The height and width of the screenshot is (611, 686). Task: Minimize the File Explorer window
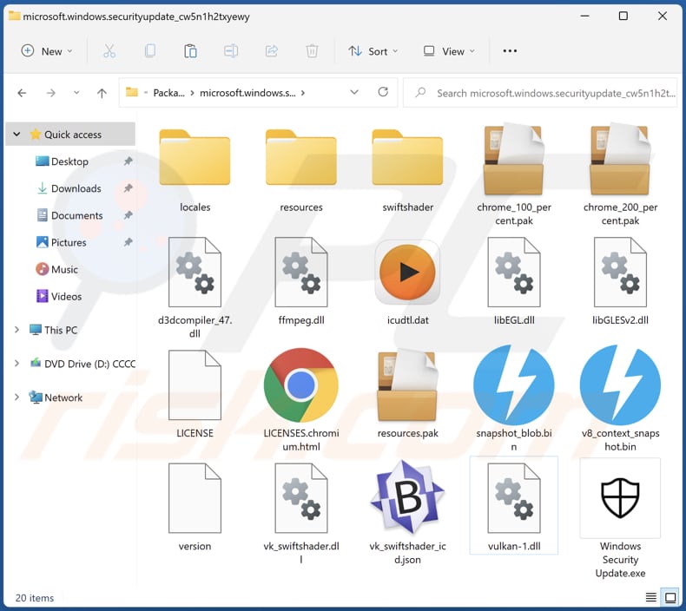tap(584, 16)
